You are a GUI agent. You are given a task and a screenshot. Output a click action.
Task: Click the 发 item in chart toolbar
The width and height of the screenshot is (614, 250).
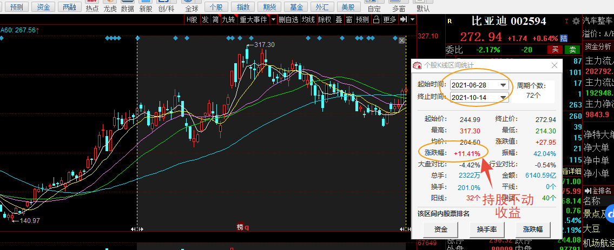click(205, 19)
